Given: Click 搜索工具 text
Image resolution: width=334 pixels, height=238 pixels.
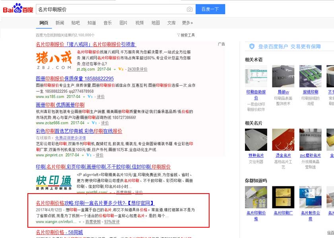Looking at the screenshot, I should coord(188,35).
